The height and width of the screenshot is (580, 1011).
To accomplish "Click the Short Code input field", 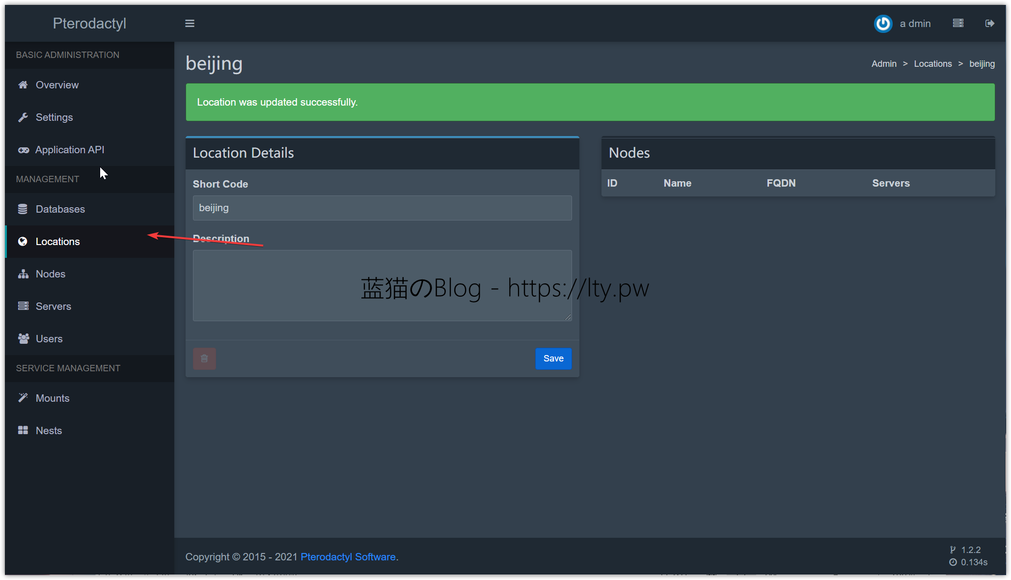I will pos(382,208).
